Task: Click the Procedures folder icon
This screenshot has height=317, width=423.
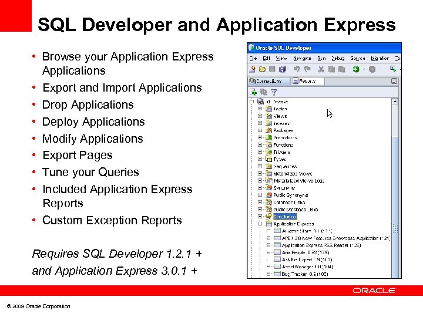Action: point(268,137)
